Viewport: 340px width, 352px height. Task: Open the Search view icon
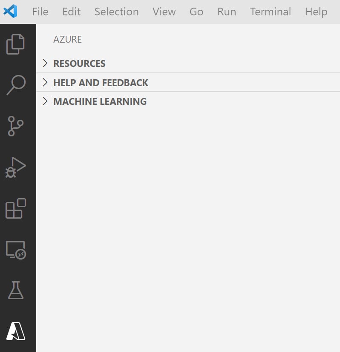click(16, 85)
